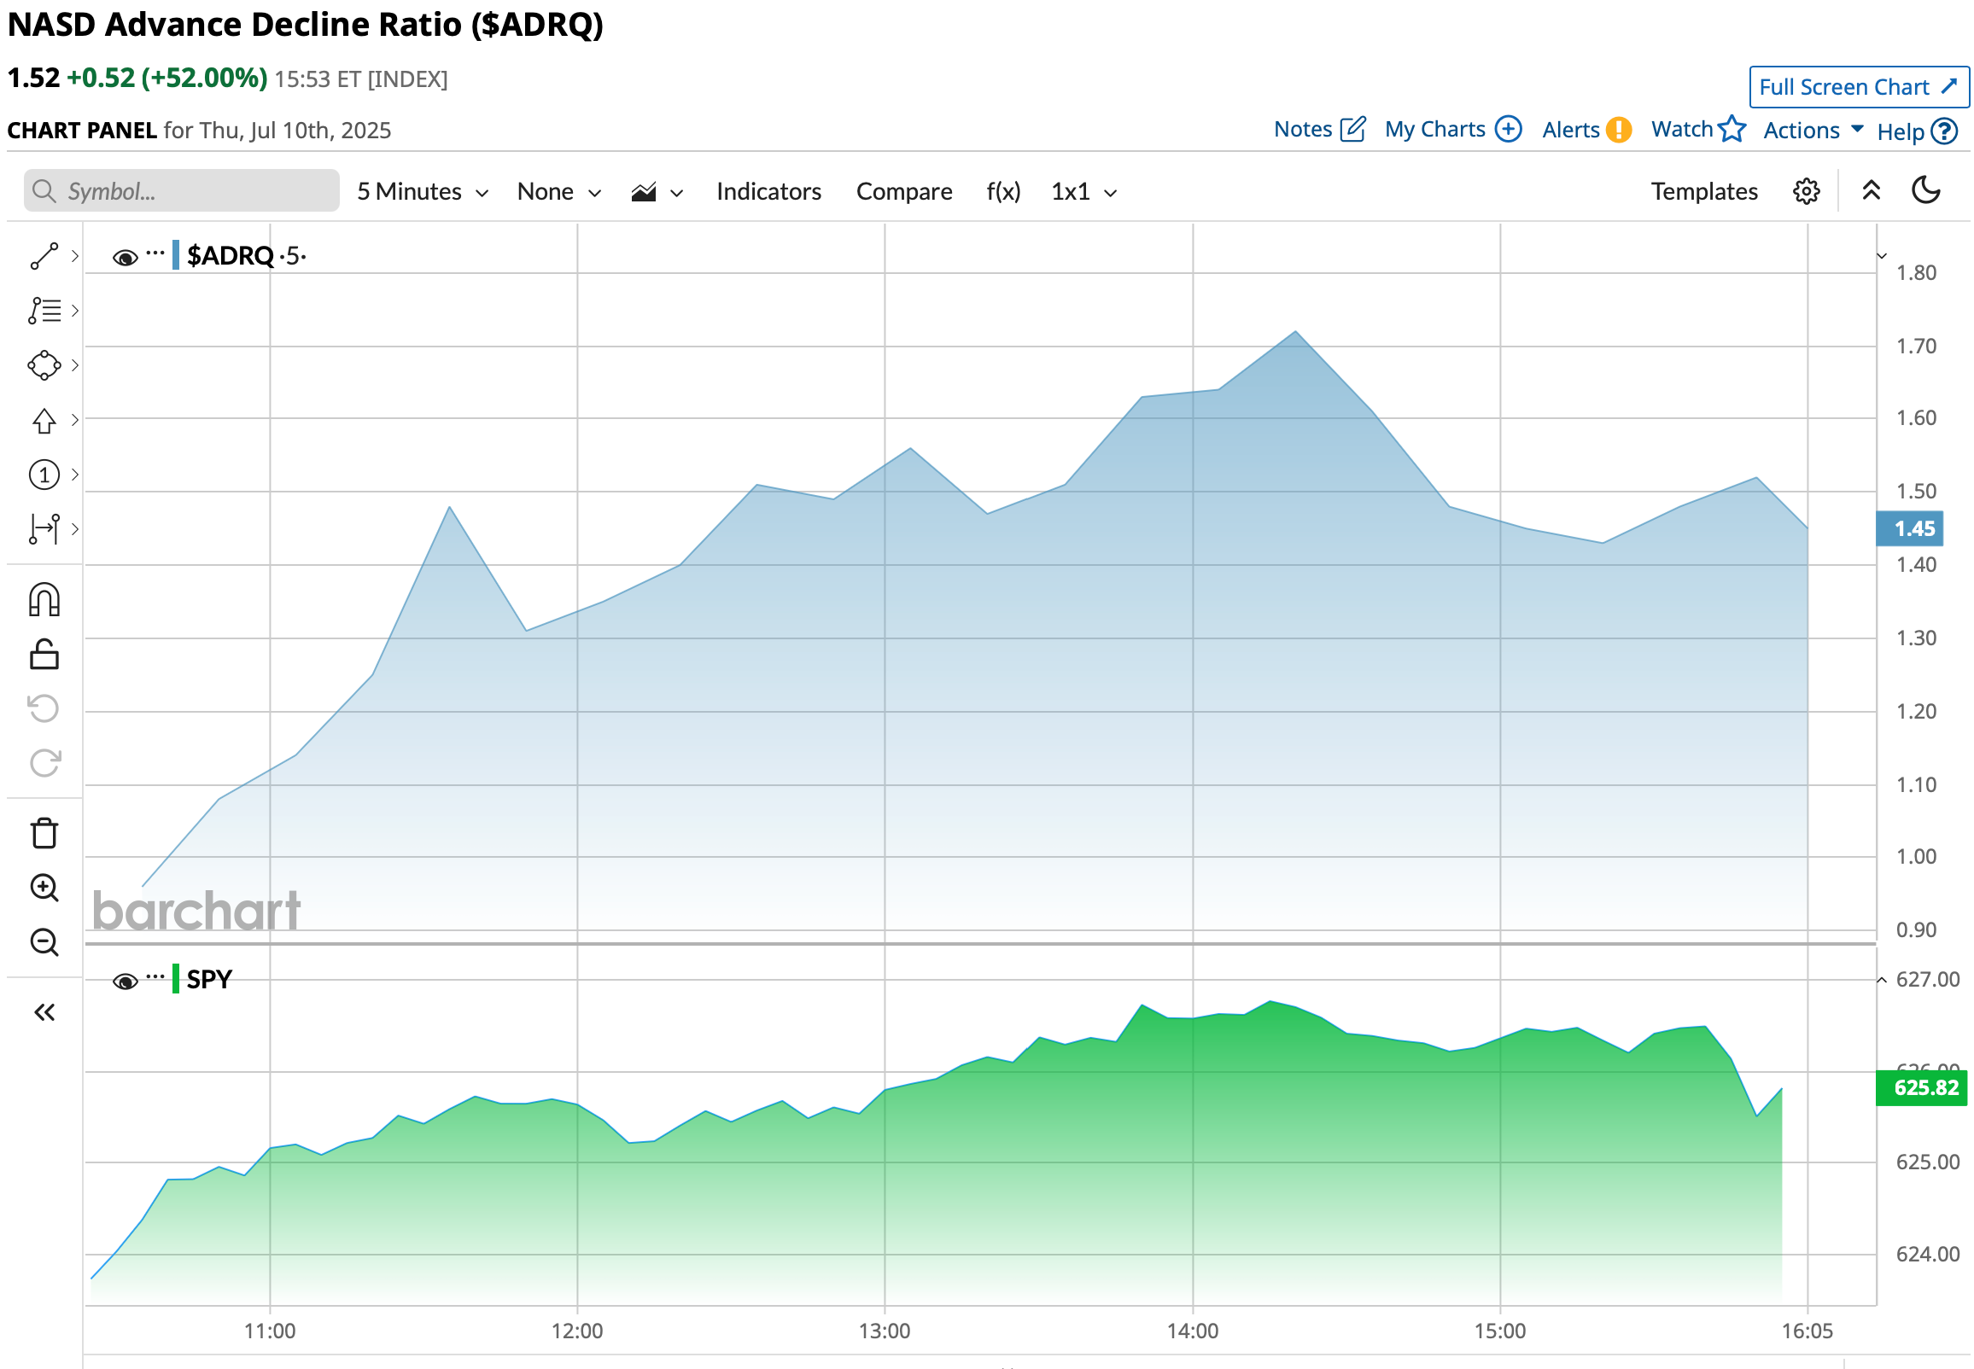This screenshot has width=1974, height=1369.
Task: Click the lock drawings icon
Action: 44,655
